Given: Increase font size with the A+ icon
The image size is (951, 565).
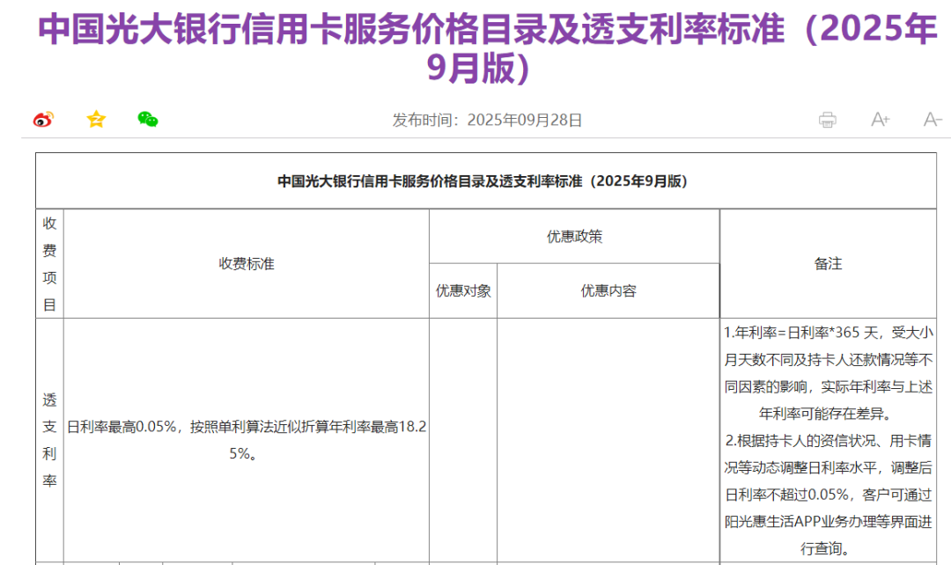Looking at the screenshot, I should click(880, 120).
